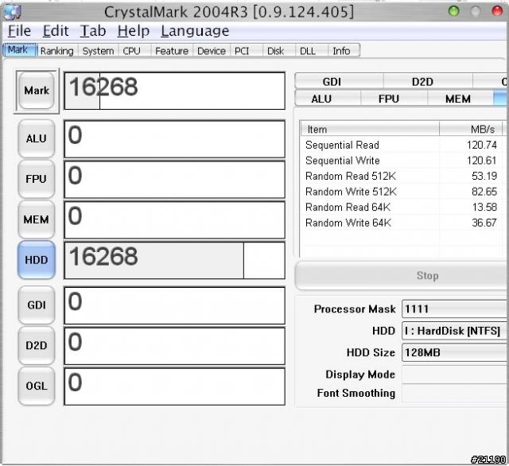Image resolution: width=509 pixels, height=466 pixels.
Task: Switch to the PCI tab
Action: pyautogui.click(x=246, y=51)
